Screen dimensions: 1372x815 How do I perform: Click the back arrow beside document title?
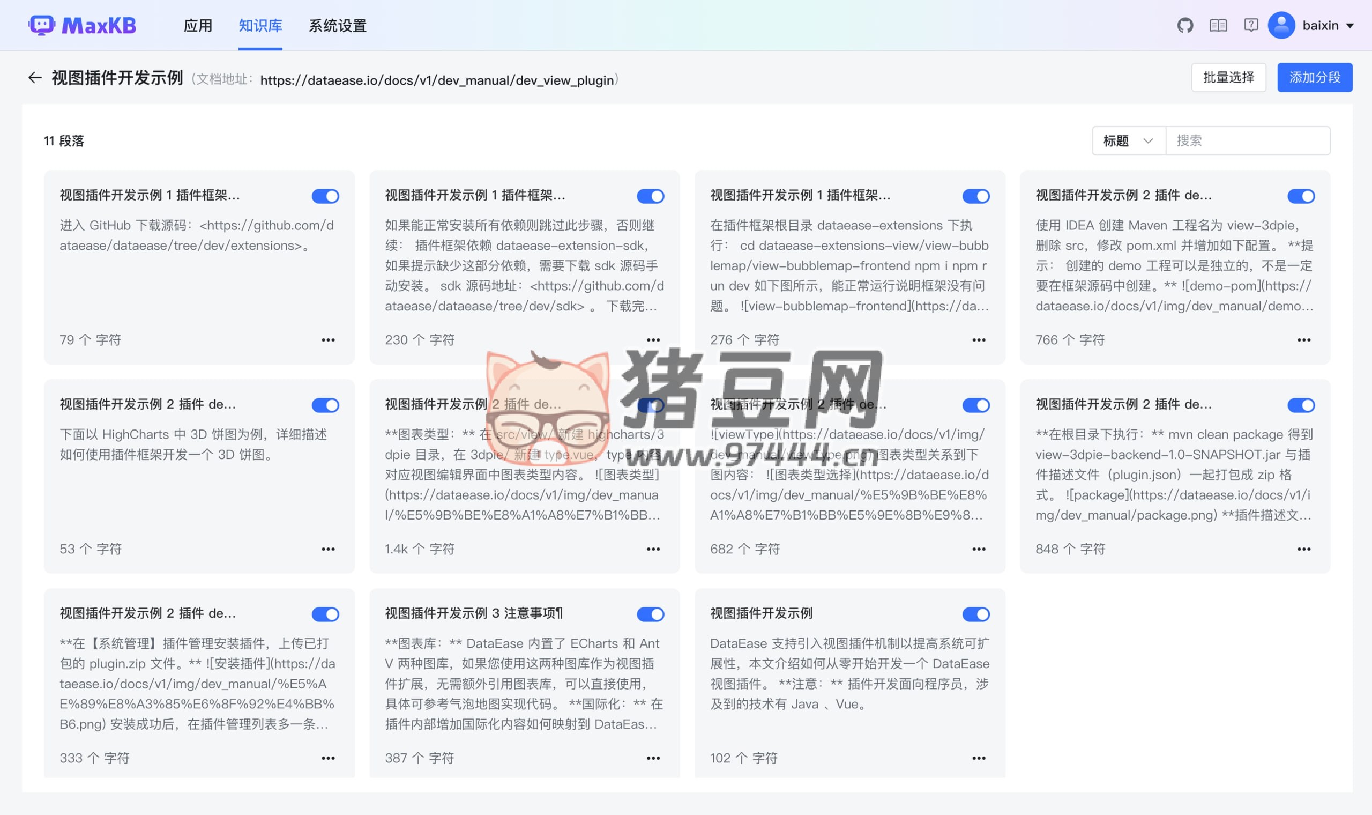(x=35, y=78)
